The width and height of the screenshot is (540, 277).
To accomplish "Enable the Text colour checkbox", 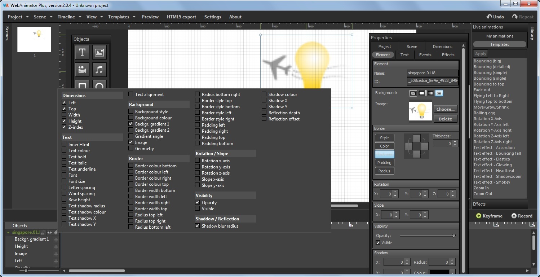I will pyautogui.click(x=64, y=151).
